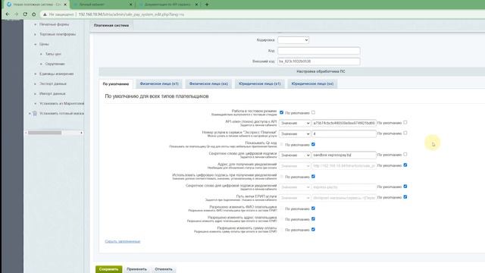Open Типы цен in the sidebar
Screen dimensions: 485x273
click(53, 54)
